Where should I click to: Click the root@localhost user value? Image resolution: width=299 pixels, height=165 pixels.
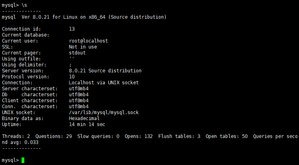tap(89, 41)
